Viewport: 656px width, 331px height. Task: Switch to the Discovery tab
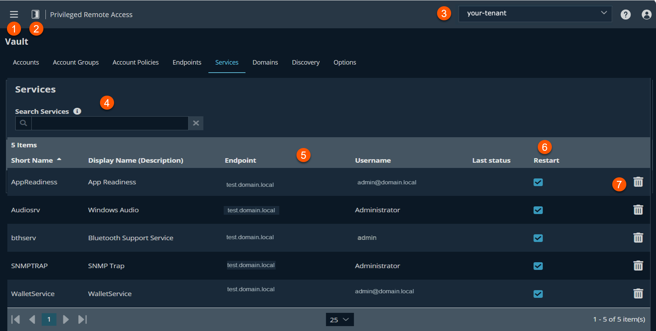point(306,62)
